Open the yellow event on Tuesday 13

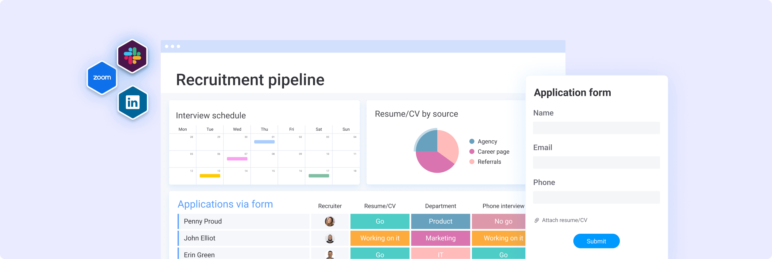[x=210, y=176]
